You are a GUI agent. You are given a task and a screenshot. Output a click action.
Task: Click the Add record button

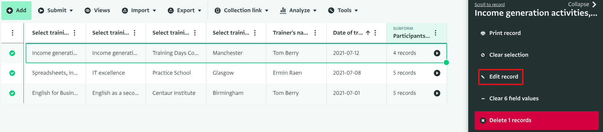tap(16, 10)
